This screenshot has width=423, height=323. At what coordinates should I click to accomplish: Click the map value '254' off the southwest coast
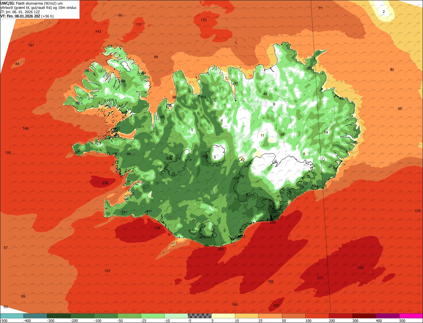157,228
